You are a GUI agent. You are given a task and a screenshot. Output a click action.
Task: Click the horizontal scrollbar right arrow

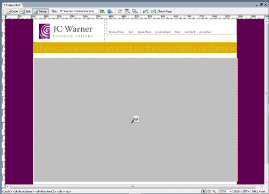[x=262, y=186]
